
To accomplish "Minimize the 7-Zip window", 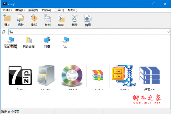I will click(143, 4).
